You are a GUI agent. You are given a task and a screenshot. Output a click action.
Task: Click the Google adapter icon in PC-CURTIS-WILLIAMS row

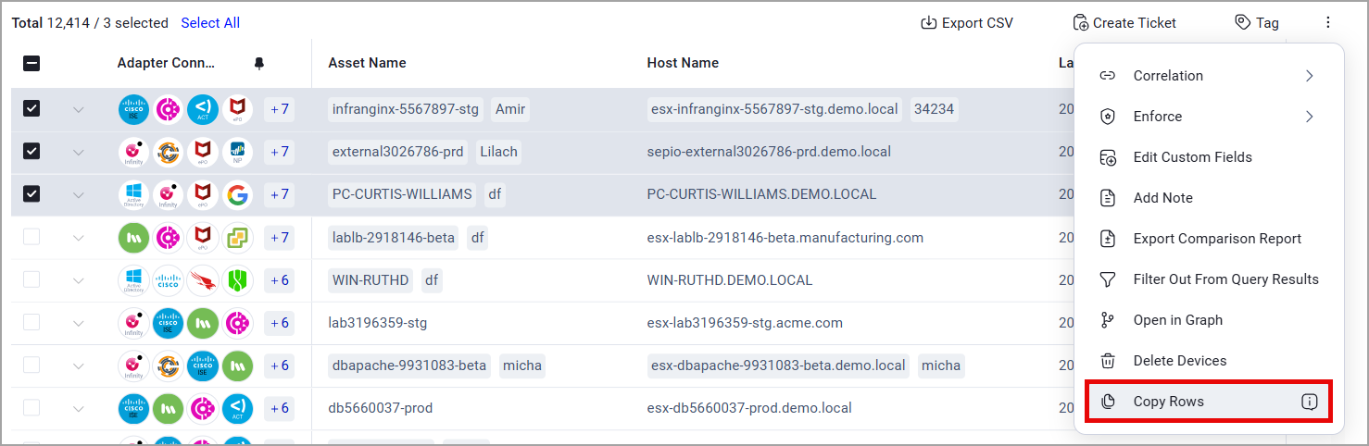(x=237, y=194)
